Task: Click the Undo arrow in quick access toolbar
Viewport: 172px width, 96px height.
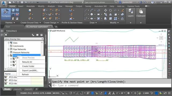Action: 26,2
